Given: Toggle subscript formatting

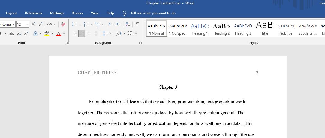Looking at the screenshot, I should (19, 33).
